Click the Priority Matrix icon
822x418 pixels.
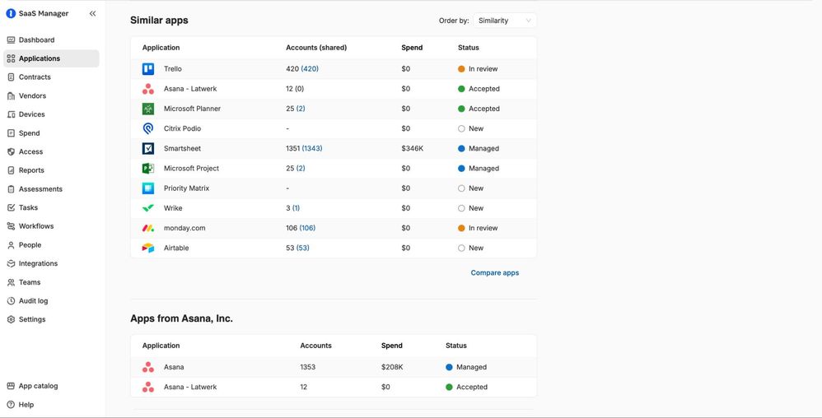148,188
